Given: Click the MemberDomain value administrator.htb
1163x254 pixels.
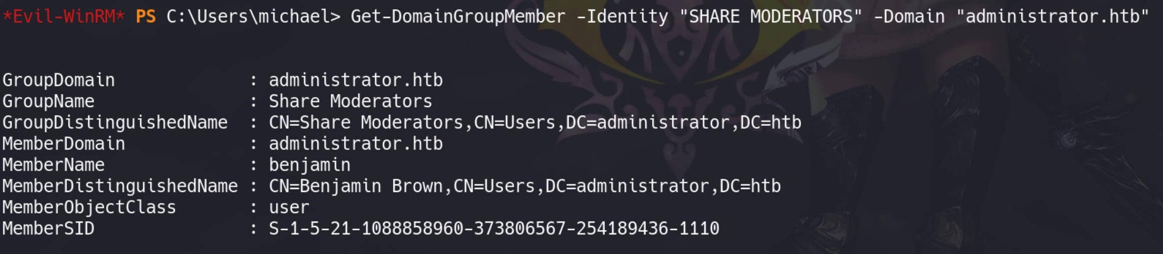Looking at the screenshot, I should pos(356,144).
